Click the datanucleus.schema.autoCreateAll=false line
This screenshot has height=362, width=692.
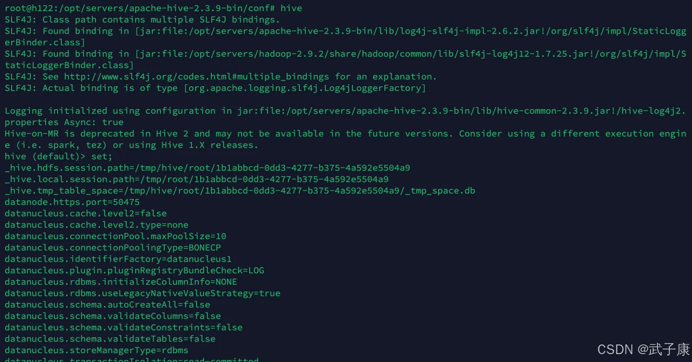[x=107, y=305]
